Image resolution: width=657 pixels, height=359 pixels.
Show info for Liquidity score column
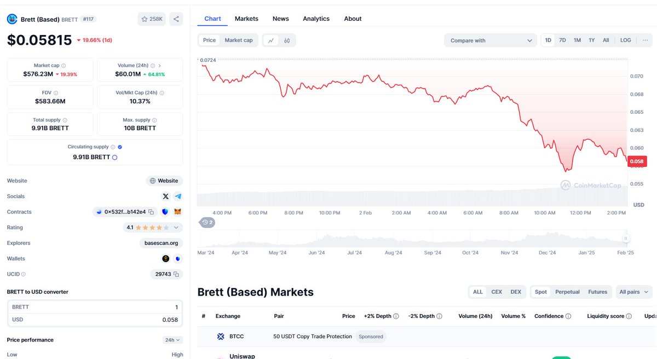click(629, 316)
